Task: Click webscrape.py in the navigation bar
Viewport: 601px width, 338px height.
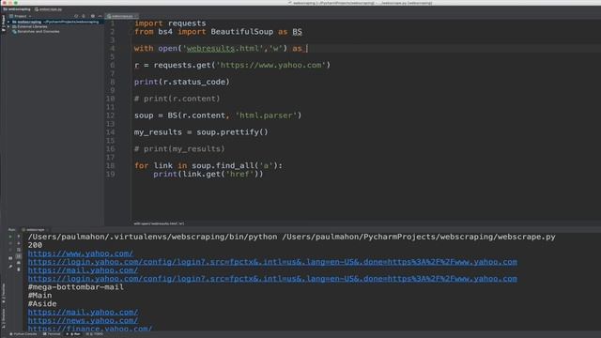Action: [x=48, y=9]
